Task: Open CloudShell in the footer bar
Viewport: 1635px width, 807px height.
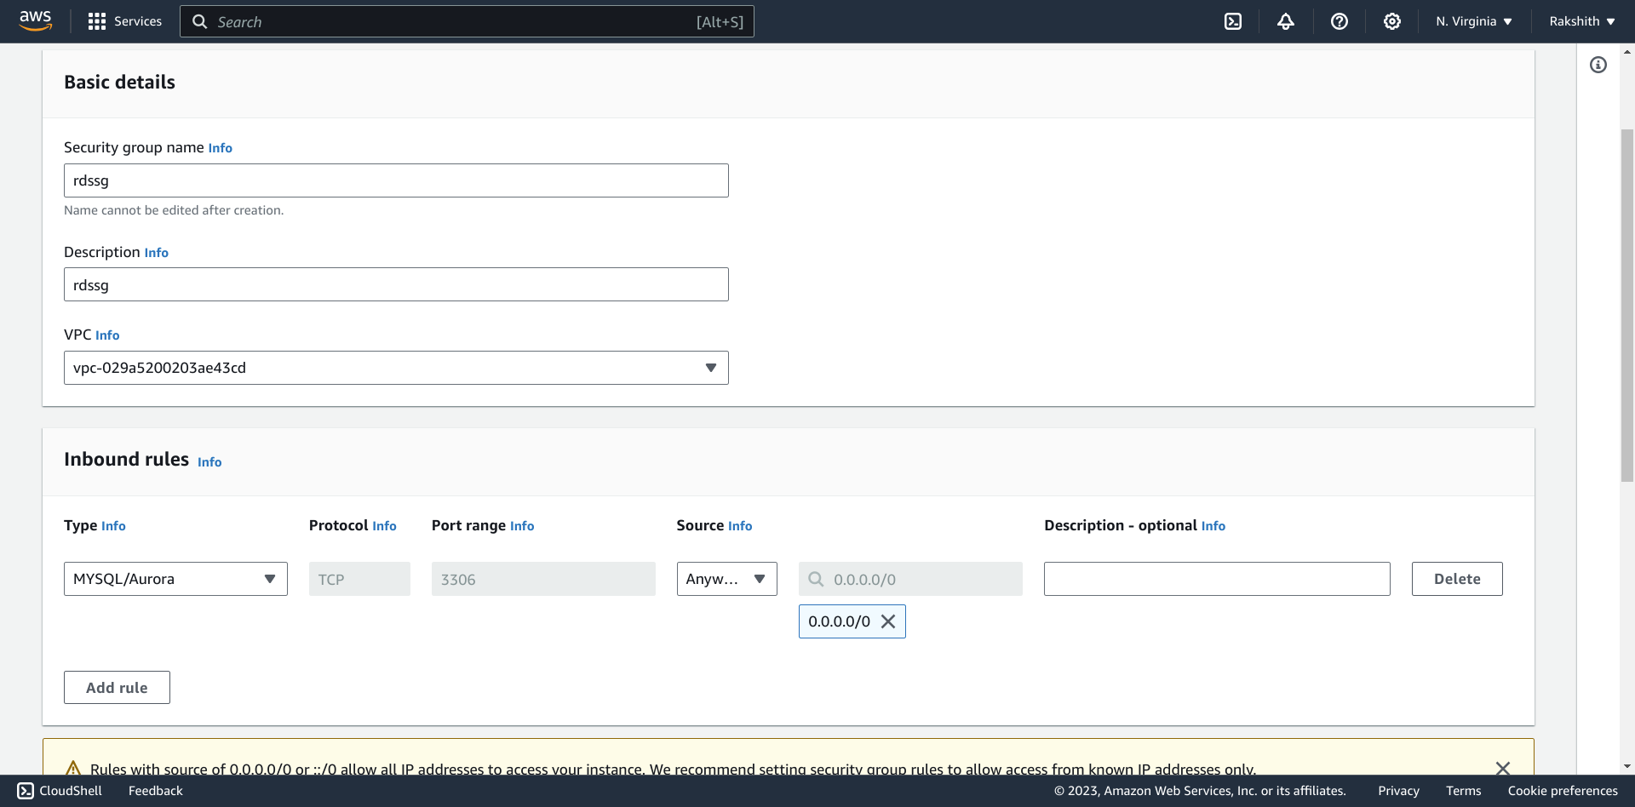Action: pyautogui.click(x=60, y=791)
